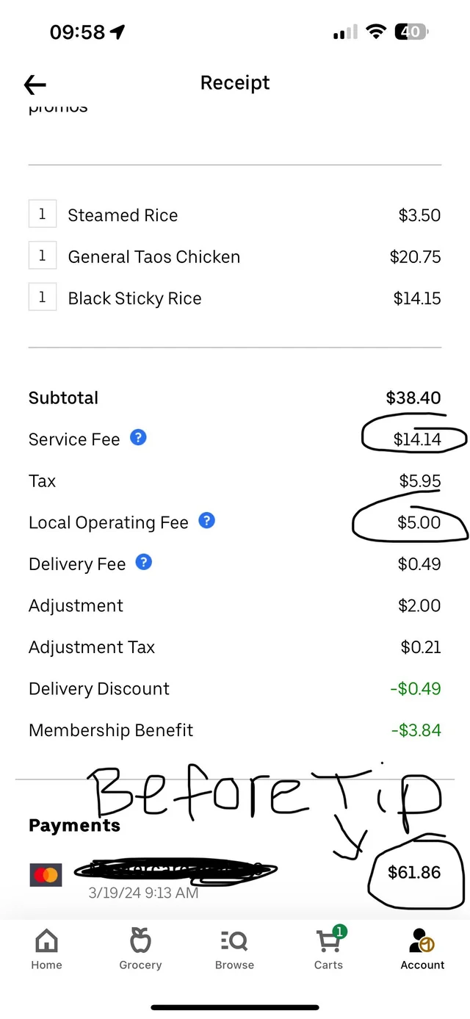Select the Black Sticky Rice item
Image resolution: width=470 pixels, height=1019 pixels.
pos(134,299)
